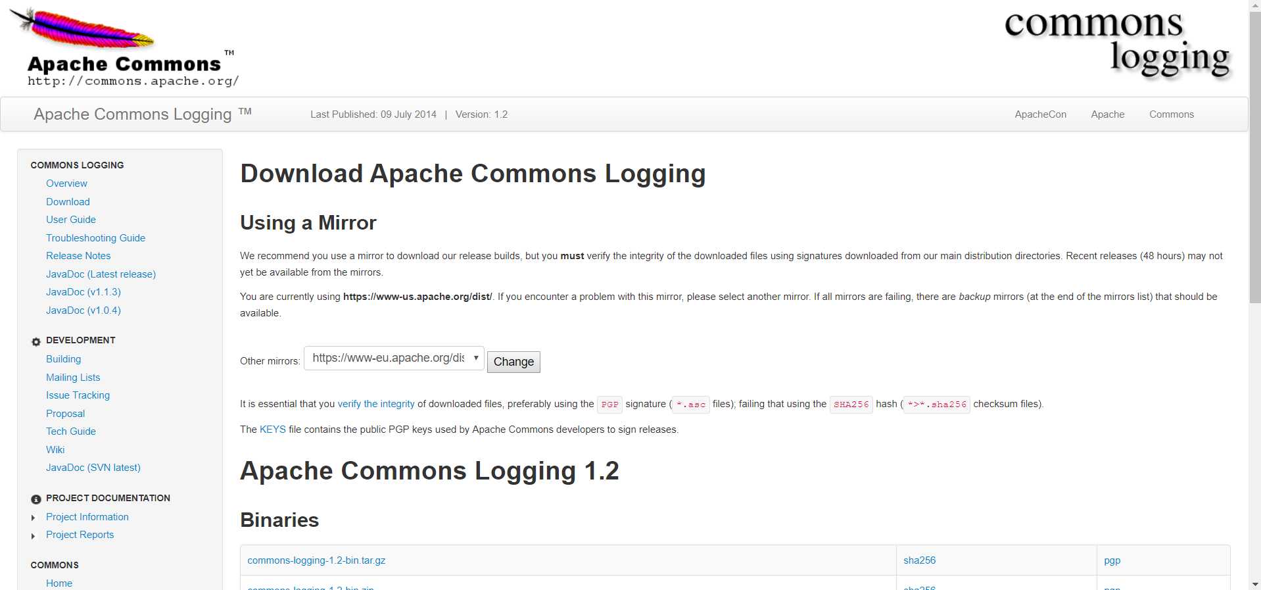The height and width of the screenshot is (590, 1261).
Task: Open the Building link
Action: (x=63, y=359)
